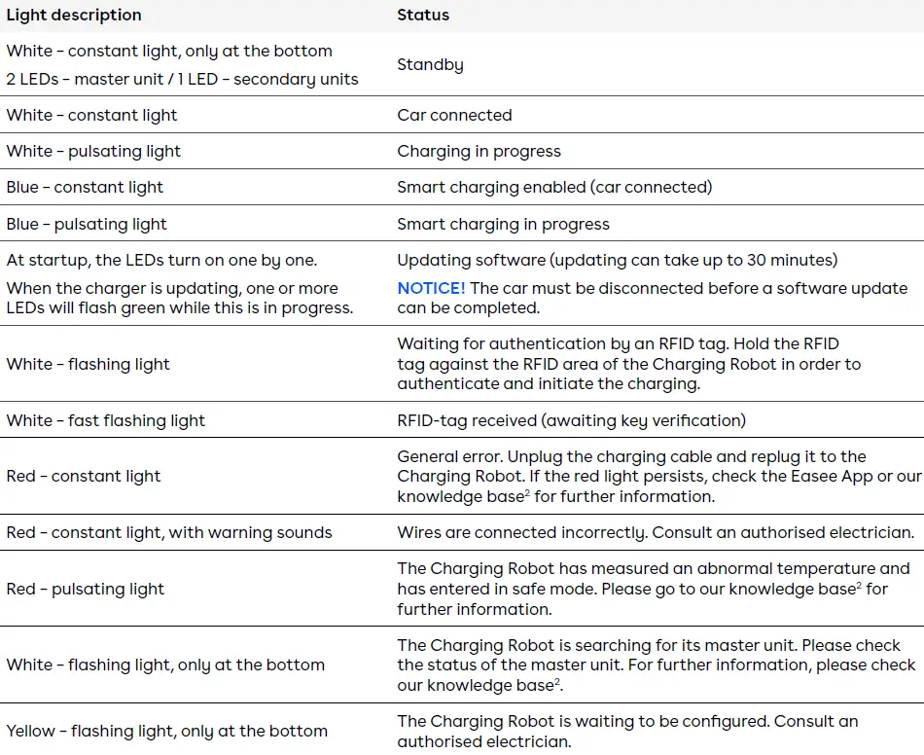
Task: Click "White – pulsating light" description
Action: pyautogui.click(x=93, y=151)
